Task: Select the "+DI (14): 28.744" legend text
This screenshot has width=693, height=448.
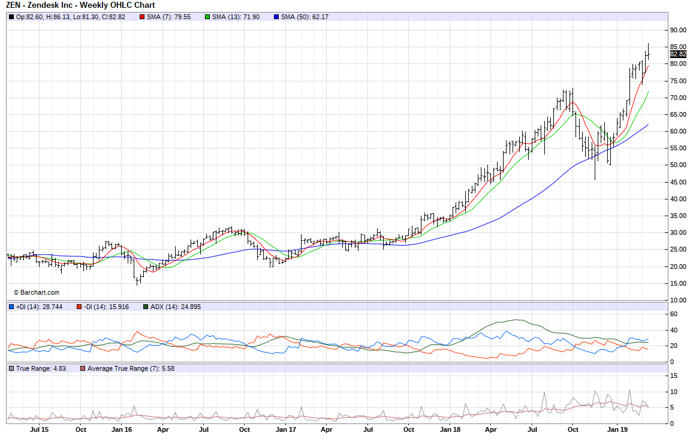Action: pos(40,307)
